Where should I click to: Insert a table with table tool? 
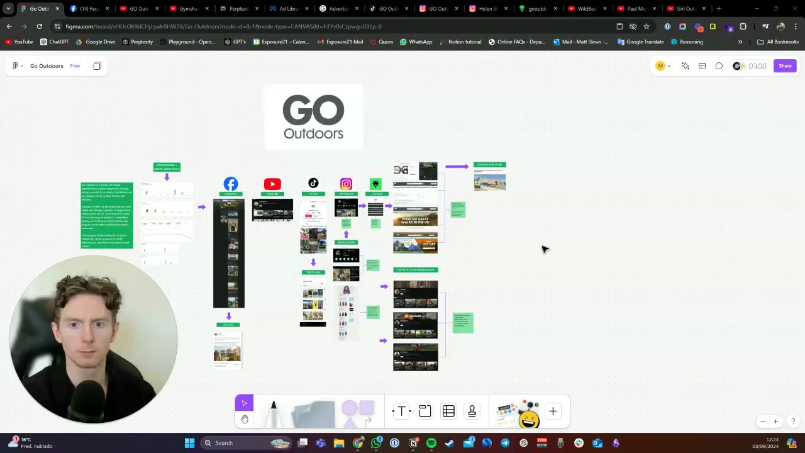(x=448, y=411)
